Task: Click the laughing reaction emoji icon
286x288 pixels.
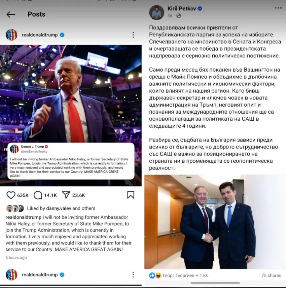Action: [158, 275]
